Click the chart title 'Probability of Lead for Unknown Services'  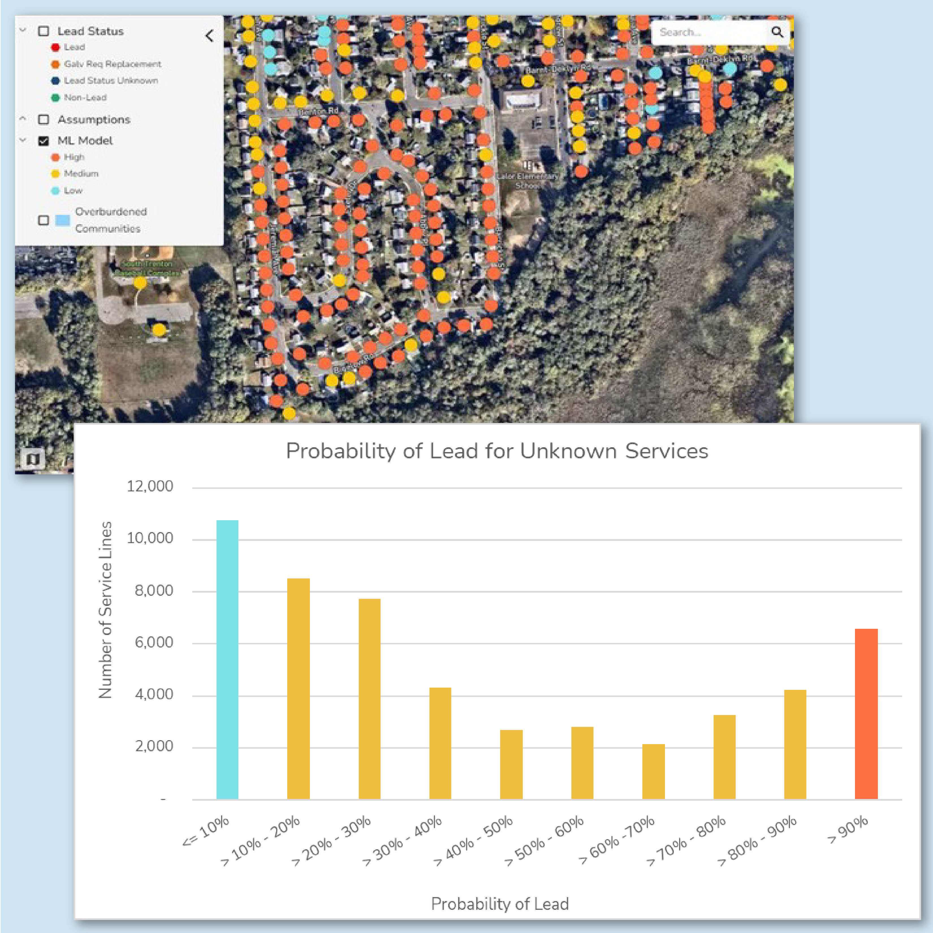pyautogui.click(x=497, y=451)
